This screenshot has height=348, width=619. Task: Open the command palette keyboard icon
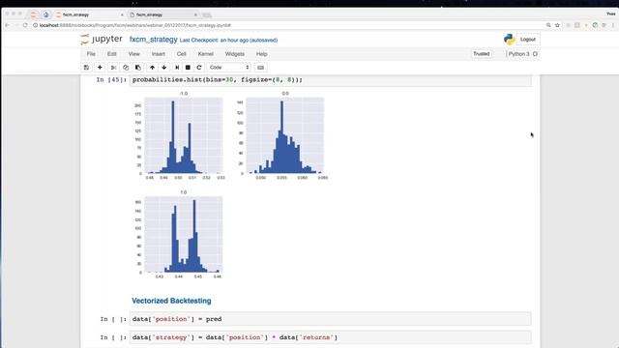pyautogui.click(x=260, y=68)
